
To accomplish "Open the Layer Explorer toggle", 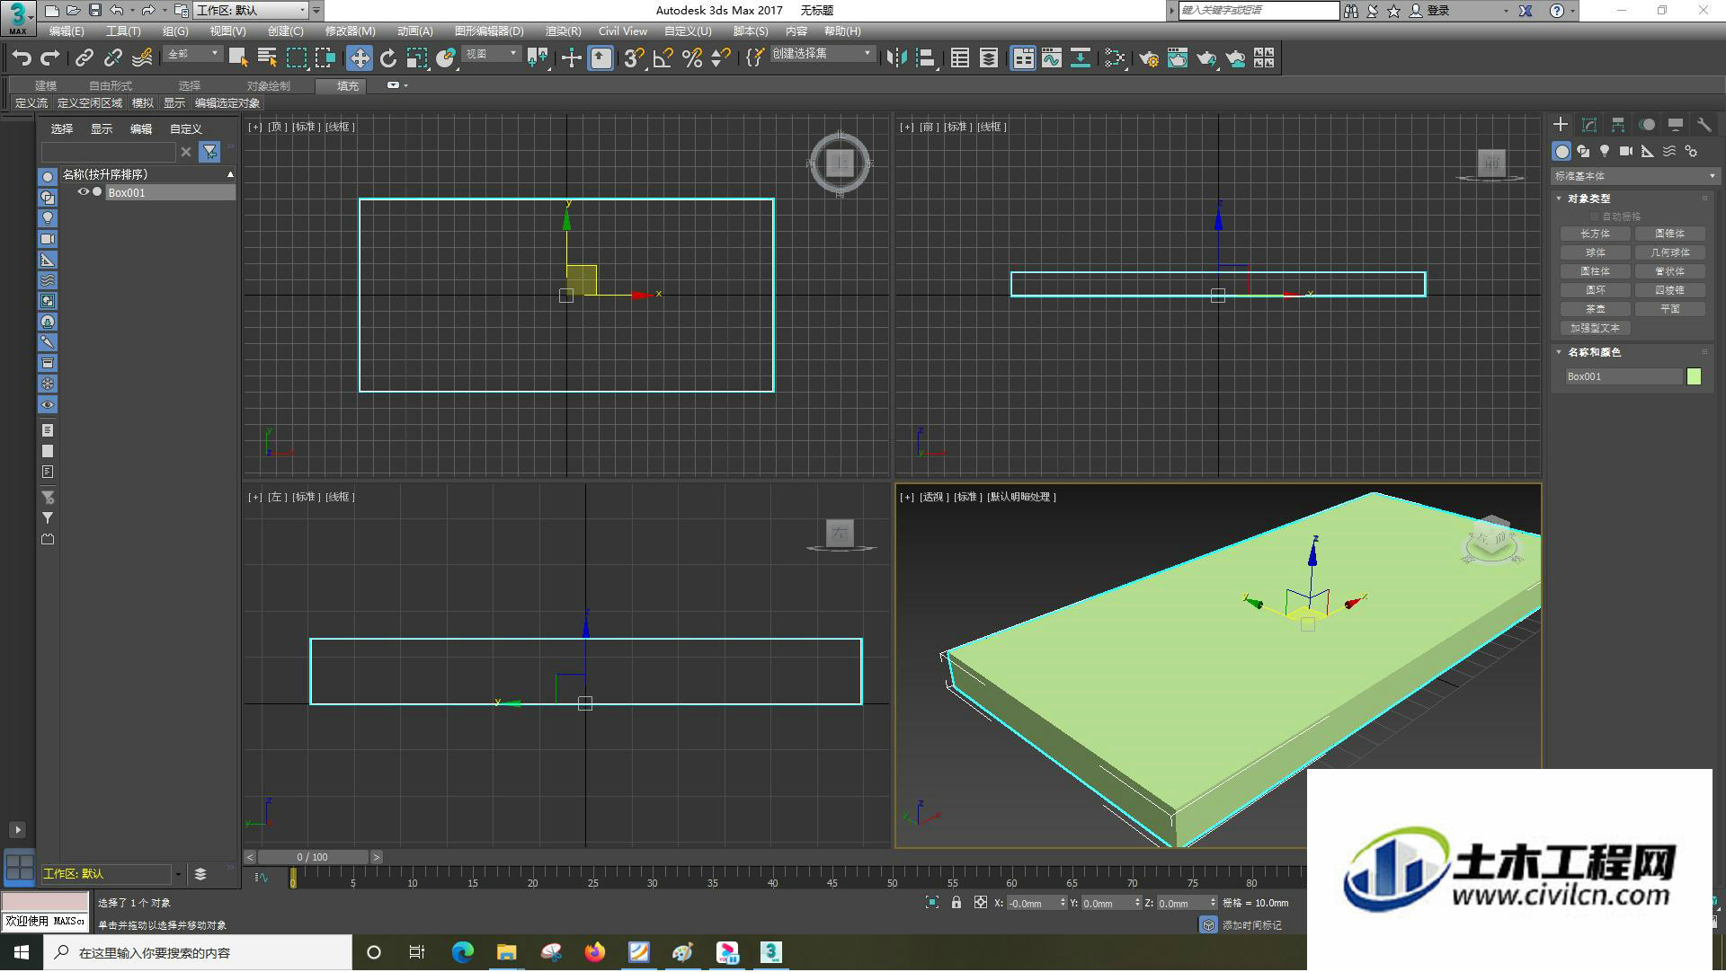I will (989, 58).
